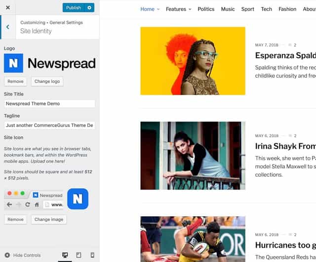Open the Hurricanes headline
316x262 pixels.
coord(285,245)
